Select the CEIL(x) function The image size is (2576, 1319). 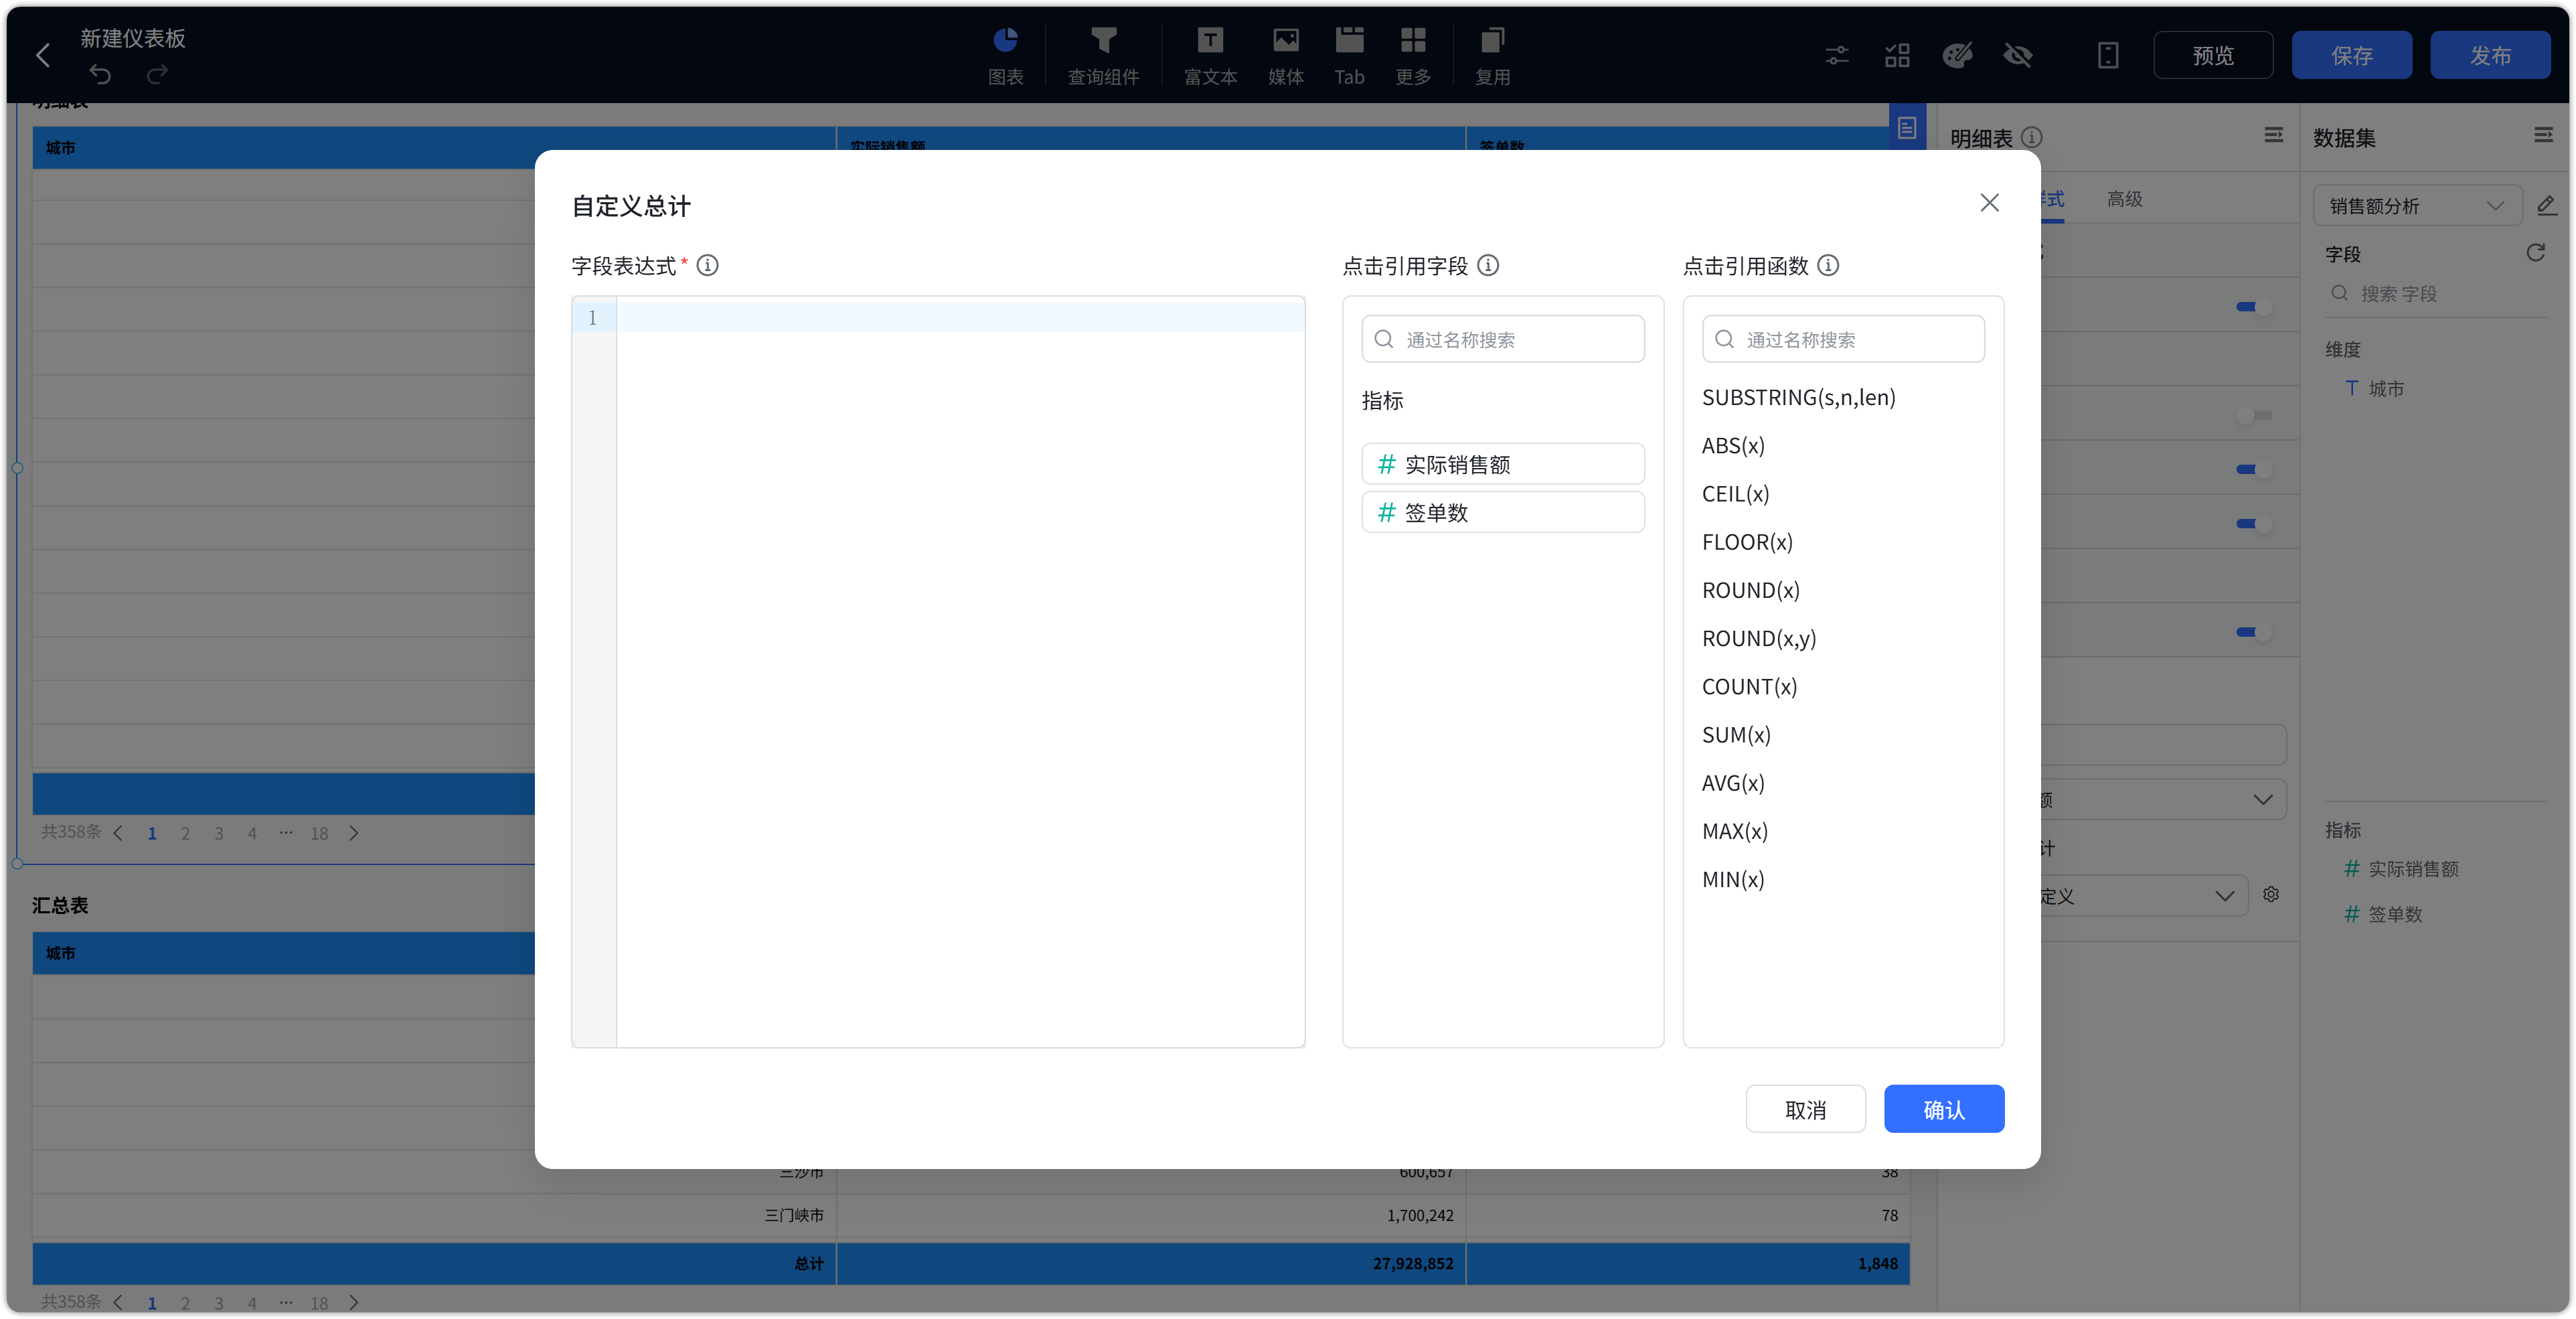1735,493
